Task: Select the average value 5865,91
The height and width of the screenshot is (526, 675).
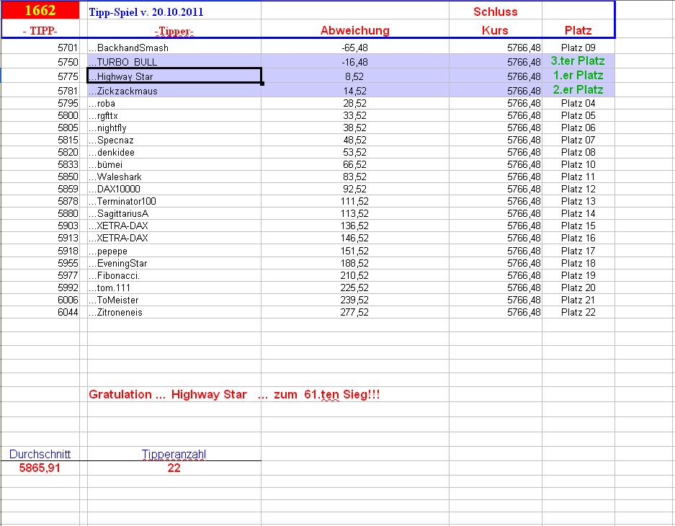Action: tap(40, 468)
